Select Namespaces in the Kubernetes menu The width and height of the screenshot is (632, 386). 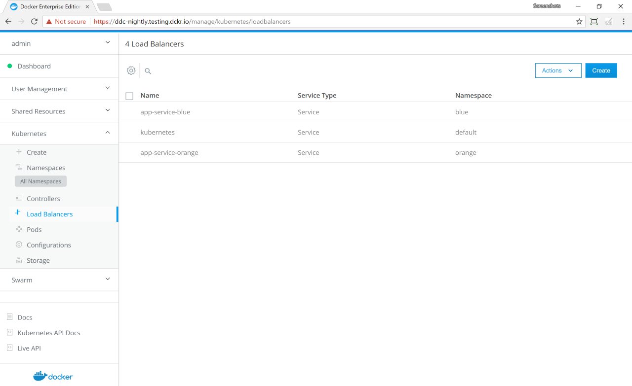(x=46, y=168)
